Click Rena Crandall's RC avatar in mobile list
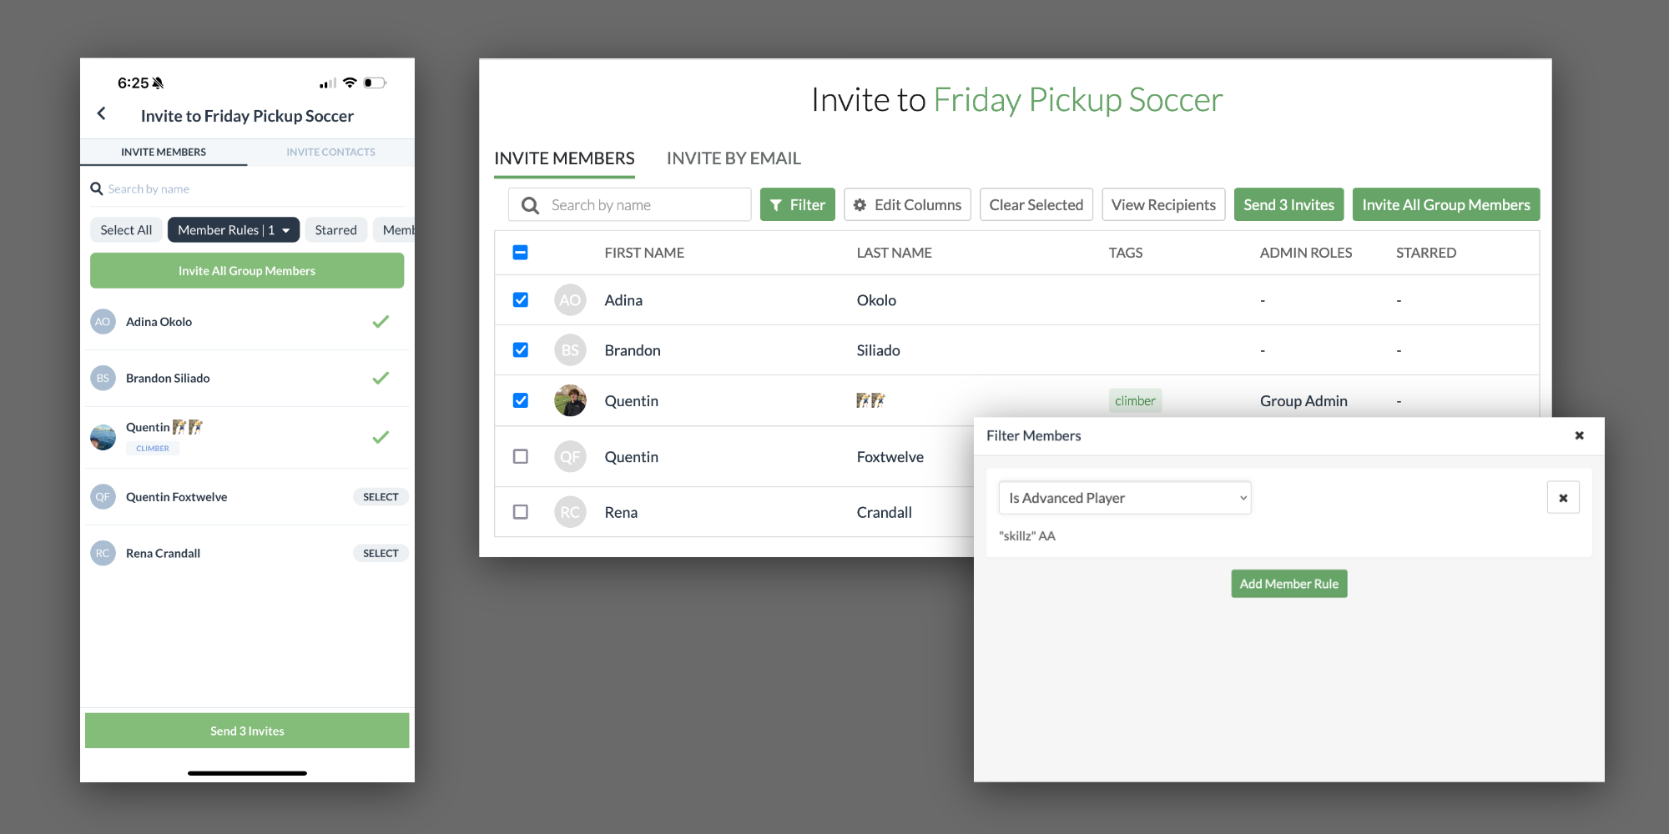Image resolution: width=1669 pixels, height=834 pixels. click(x=103, y=553)
